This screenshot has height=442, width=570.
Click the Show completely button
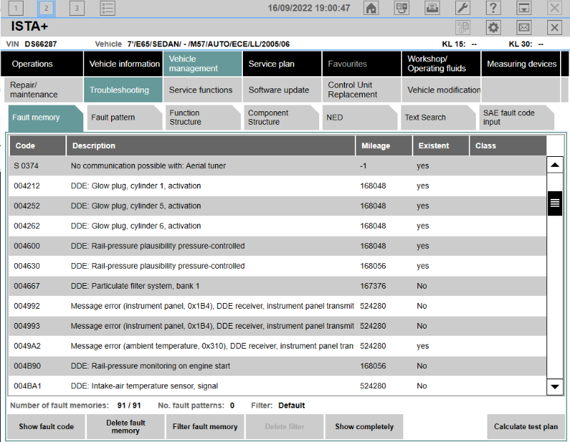[x=364, y=426]
